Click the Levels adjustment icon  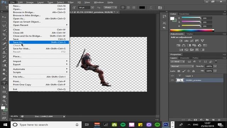pos(186,41)
